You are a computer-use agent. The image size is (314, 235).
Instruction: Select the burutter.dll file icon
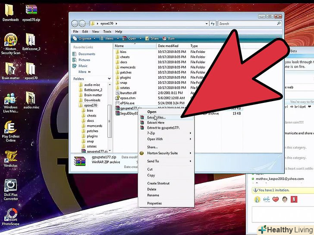click(118, 93)
